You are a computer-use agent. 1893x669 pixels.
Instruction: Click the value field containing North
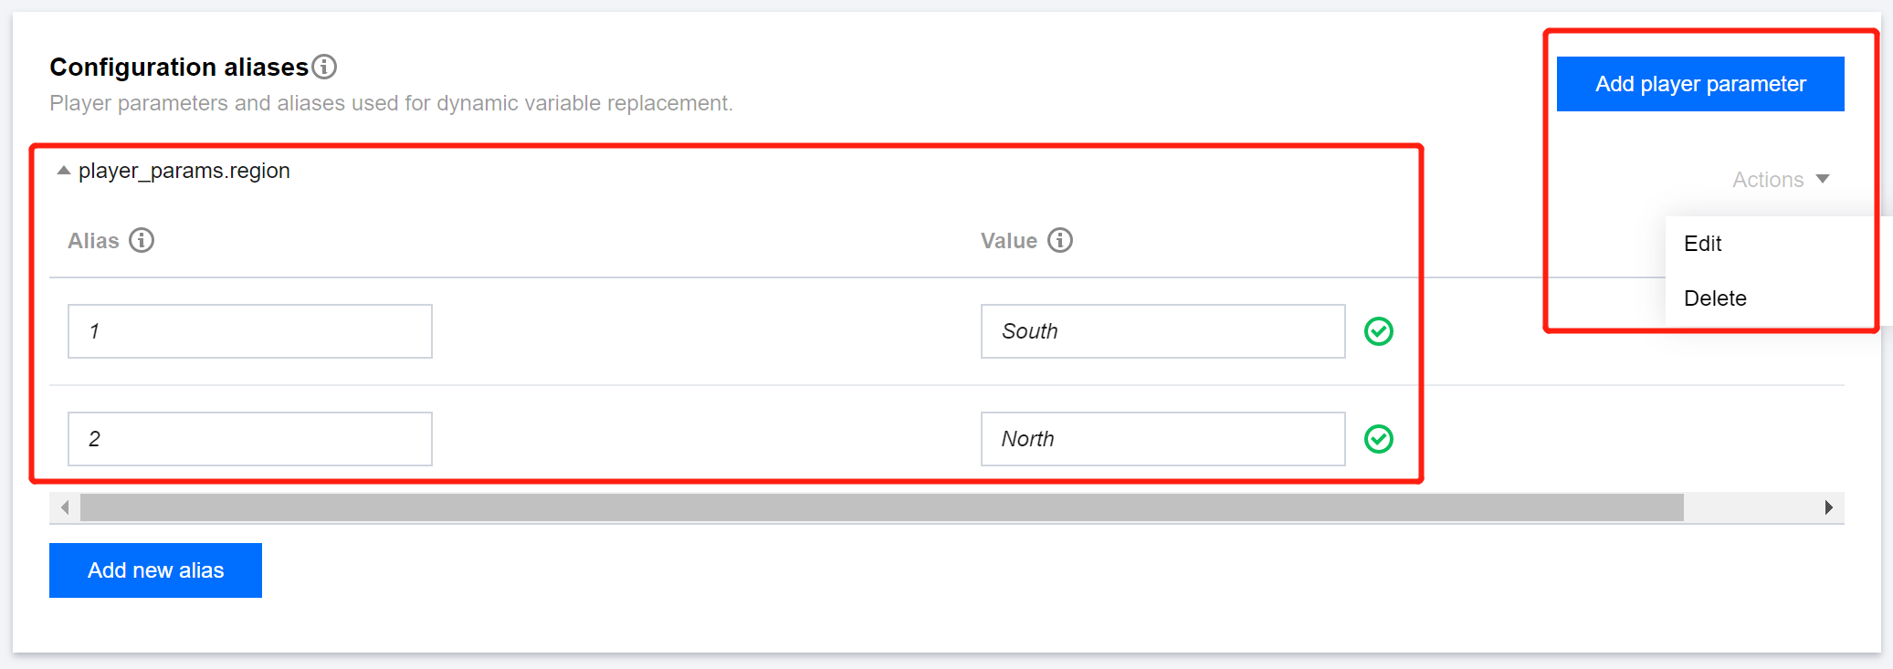1162,439
